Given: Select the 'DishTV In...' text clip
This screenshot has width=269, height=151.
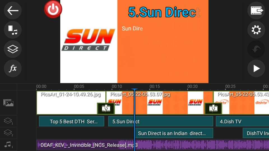Looking at the screenshot, I should [256, 133].
